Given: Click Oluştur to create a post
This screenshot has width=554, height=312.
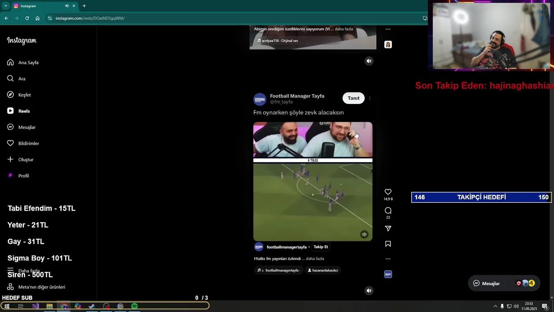Looking at the screenshot, I should pos(20,159).
